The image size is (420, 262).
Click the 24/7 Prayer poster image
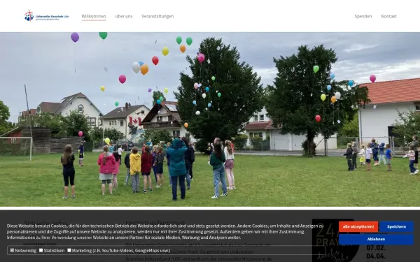336,240
